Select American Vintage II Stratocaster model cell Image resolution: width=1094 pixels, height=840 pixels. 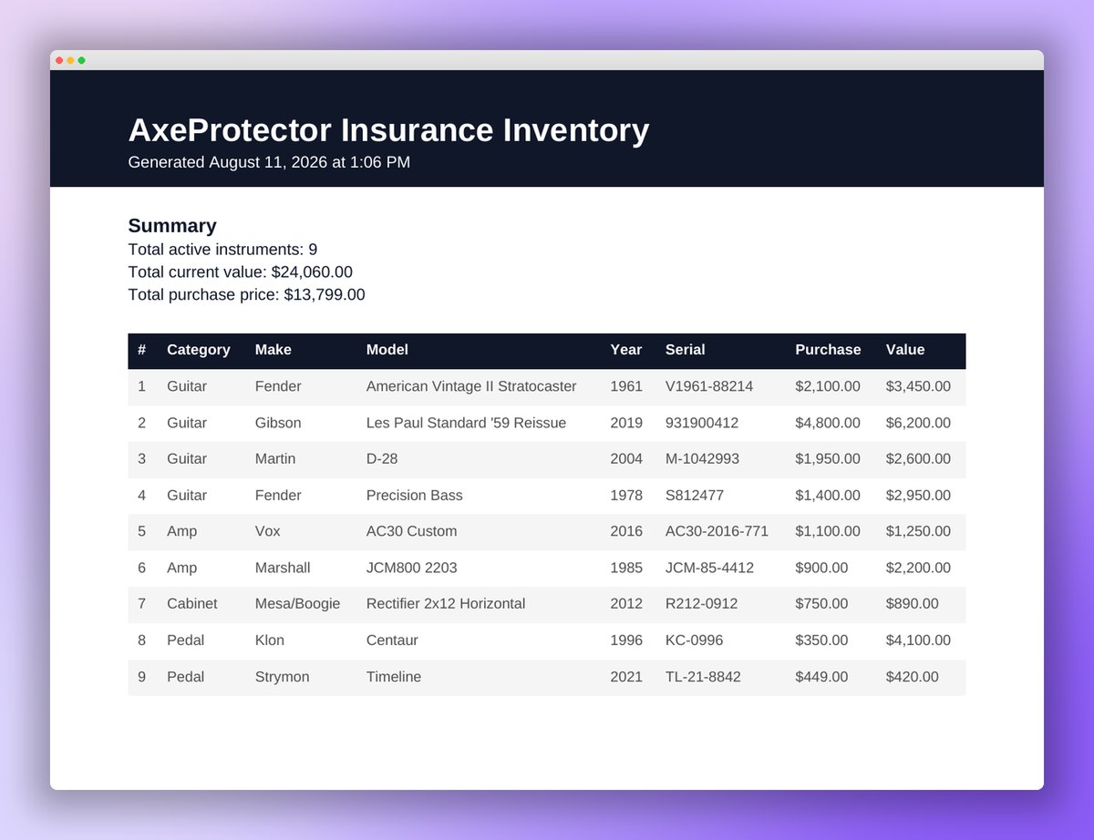[x=471, y=386]
